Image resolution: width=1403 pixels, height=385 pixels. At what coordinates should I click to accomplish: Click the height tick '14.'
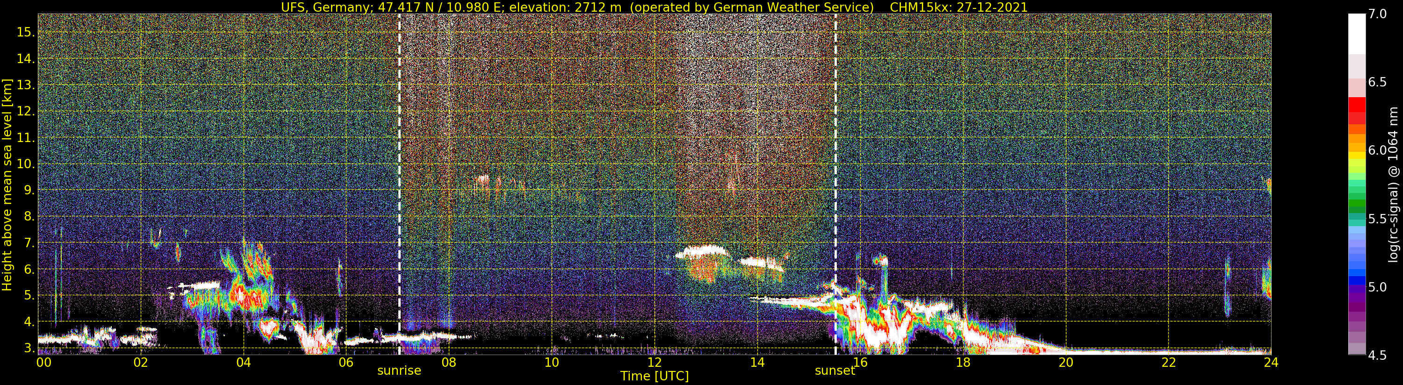click(x=26, y=59)
